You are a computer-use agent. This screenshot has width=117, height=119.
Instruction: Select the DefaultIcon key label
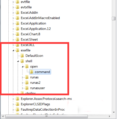point(34,56)
